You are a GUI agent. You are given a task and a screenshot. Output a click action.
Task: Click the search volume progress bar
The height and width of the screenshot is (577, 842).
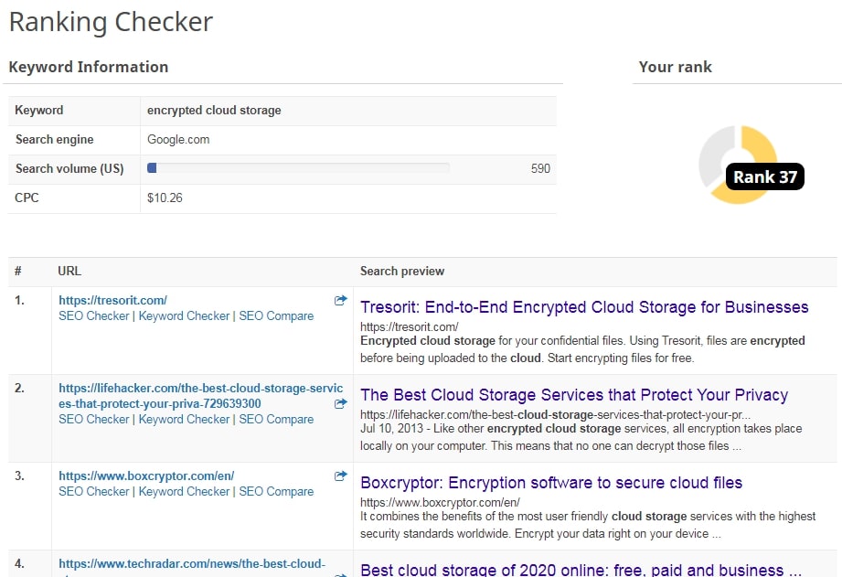coord(299,168)
